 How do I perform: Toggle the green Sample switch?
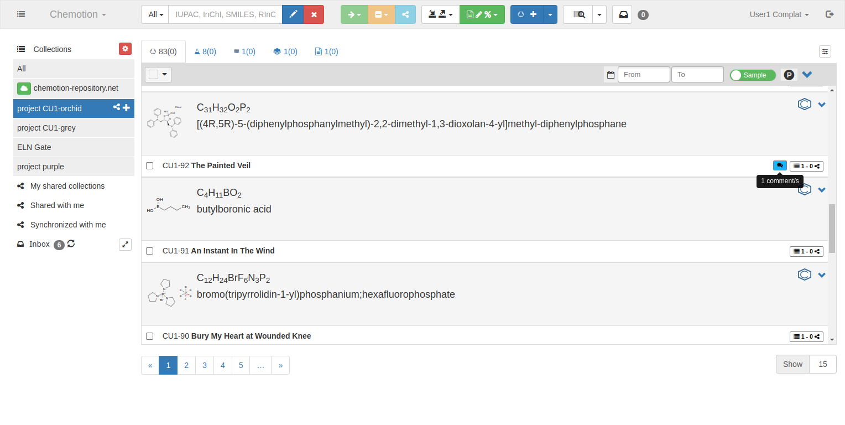pos(753,75)
